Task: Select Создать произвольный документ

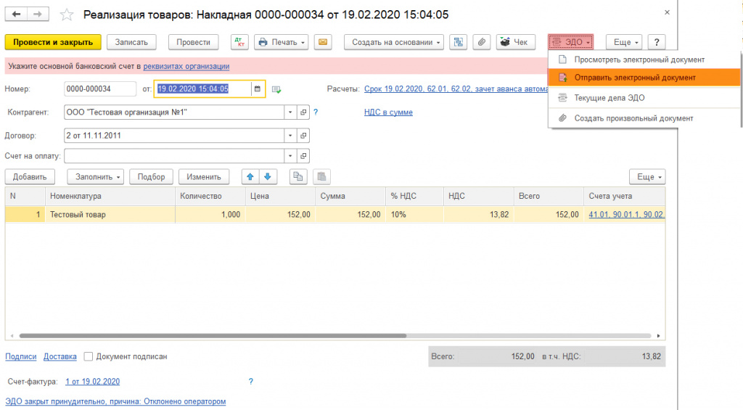Action: coord(644,118)
